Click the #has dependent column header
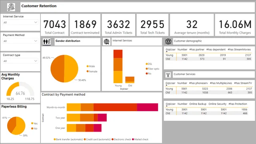Screen dimensions: 256x144 216,50
